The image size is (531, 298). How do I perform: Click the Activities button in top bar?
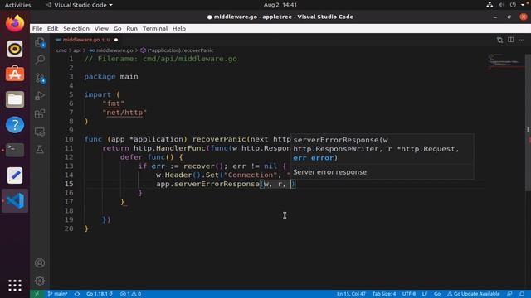(x=17, y=5)
